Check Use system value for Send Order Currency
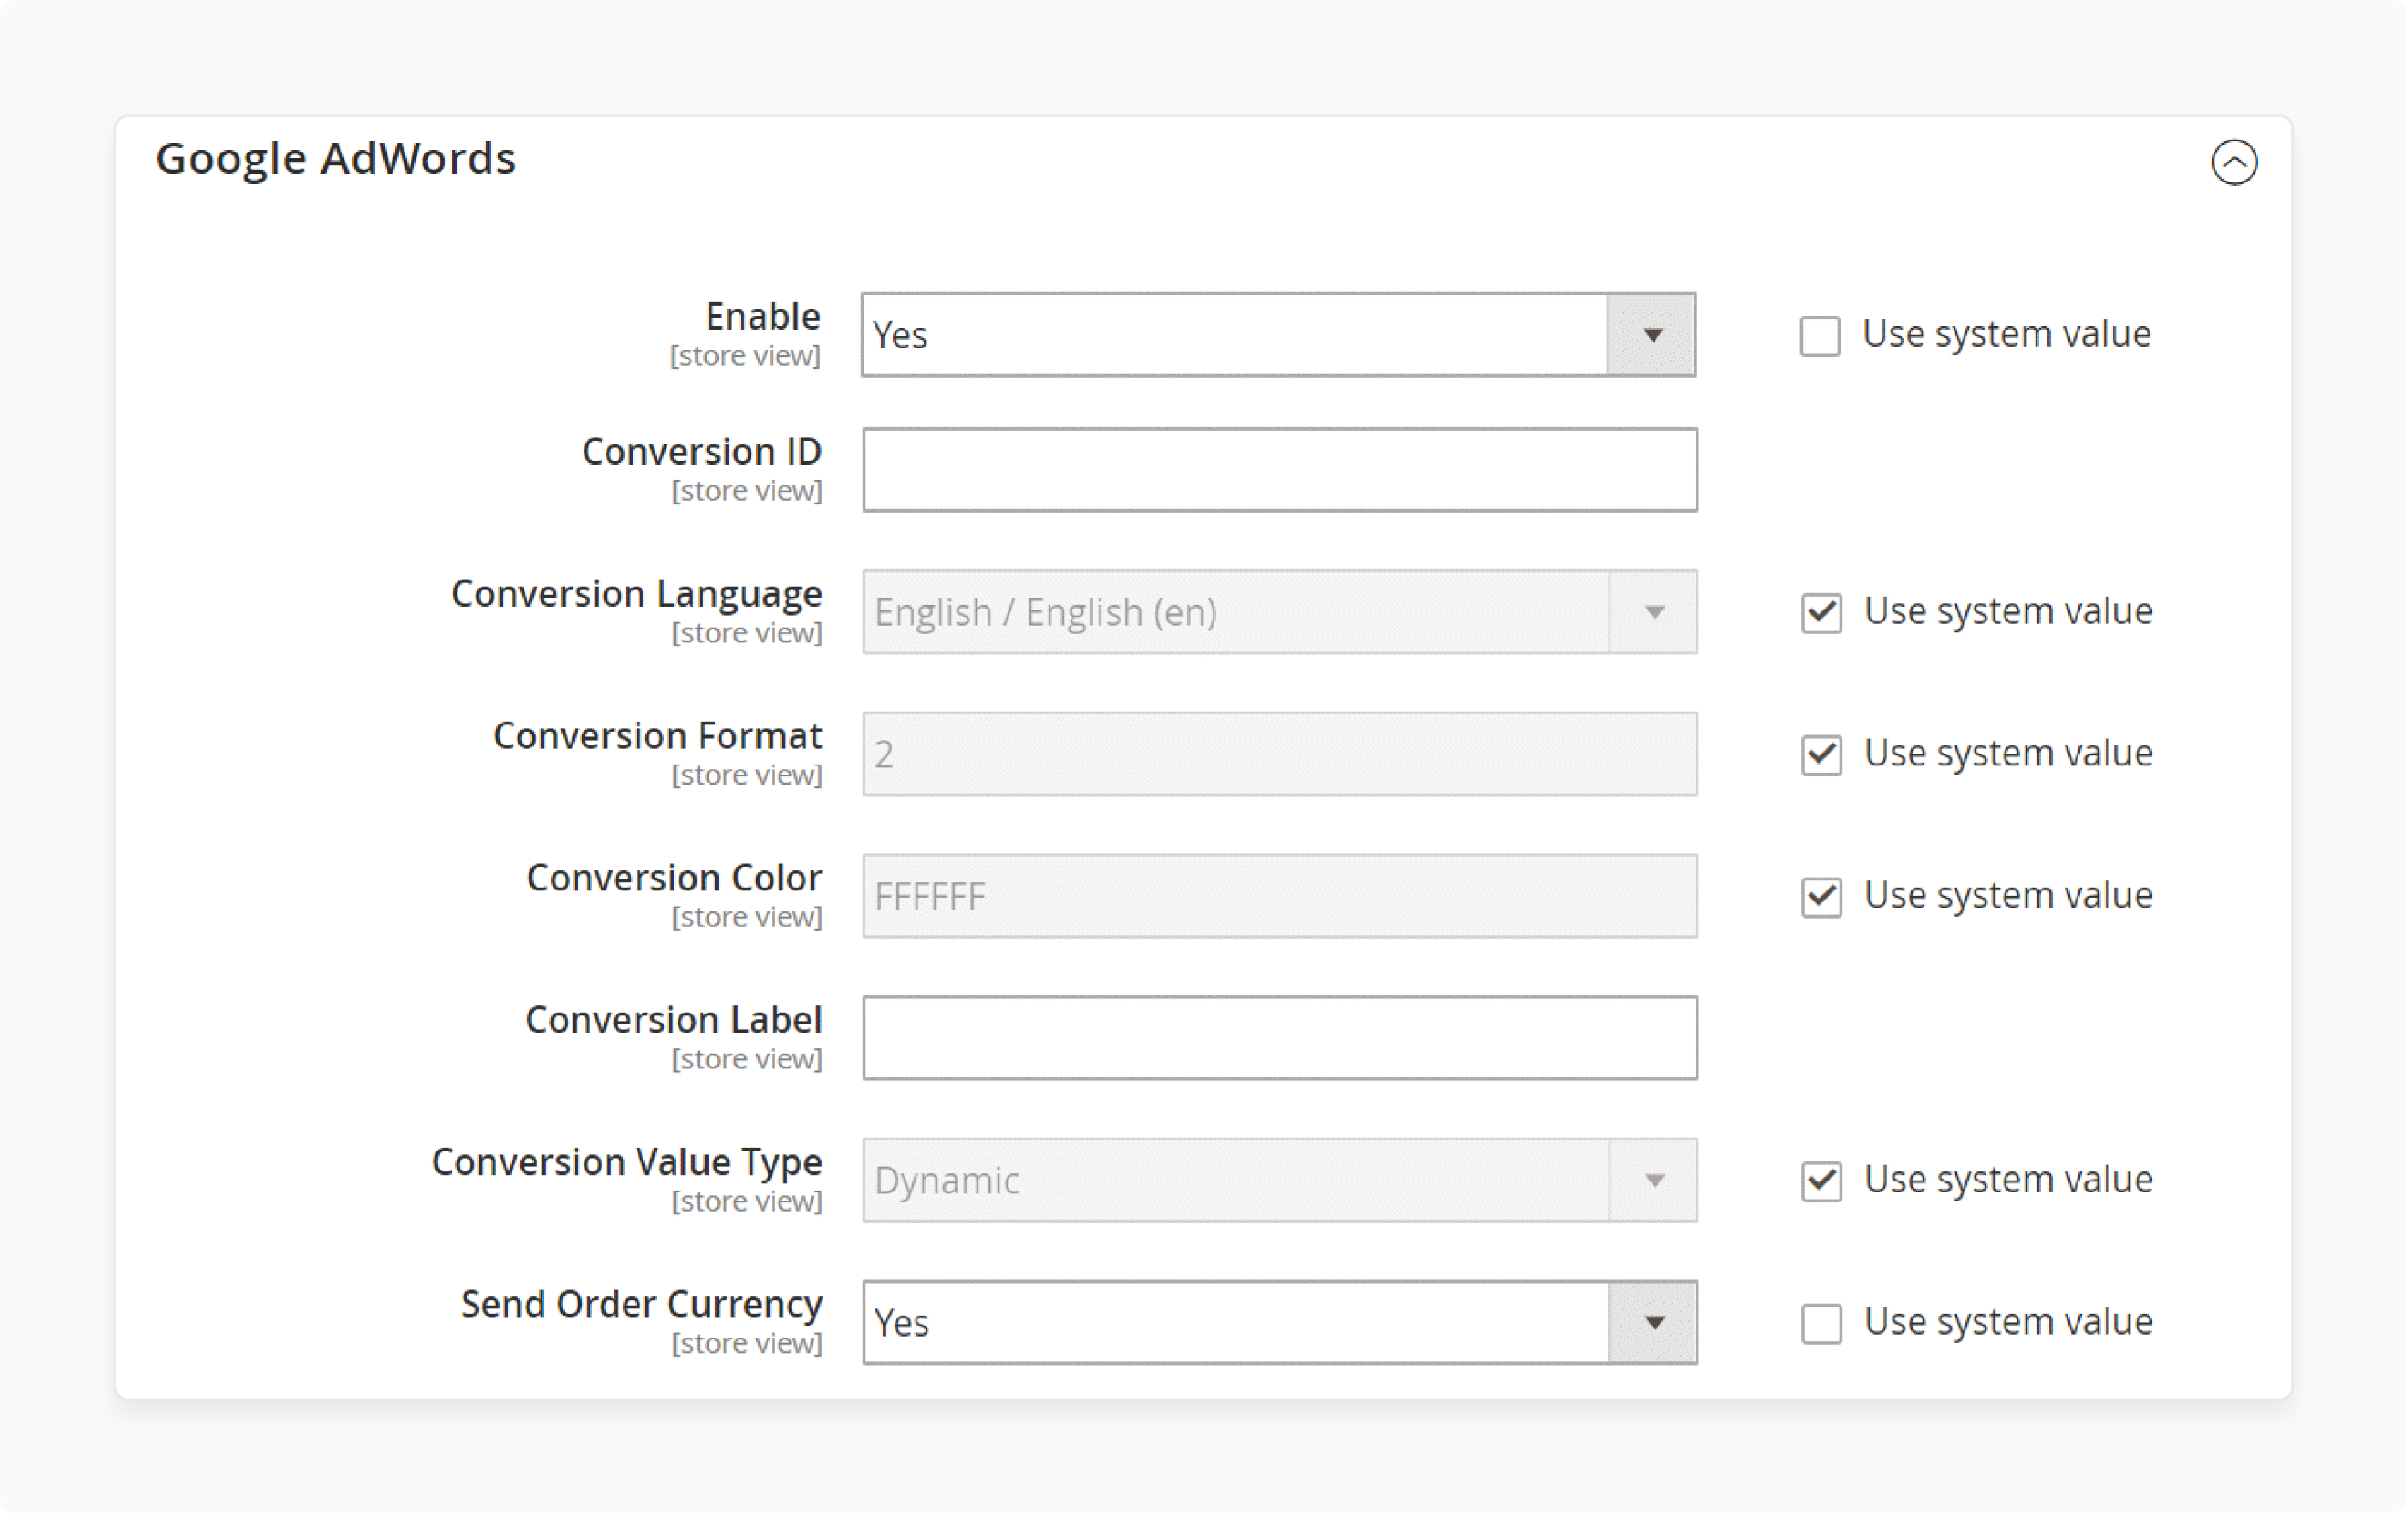Image resolution: width=2408 pixels, height=1516 pixels. pyautogui.click(x=1821, y=1323)
